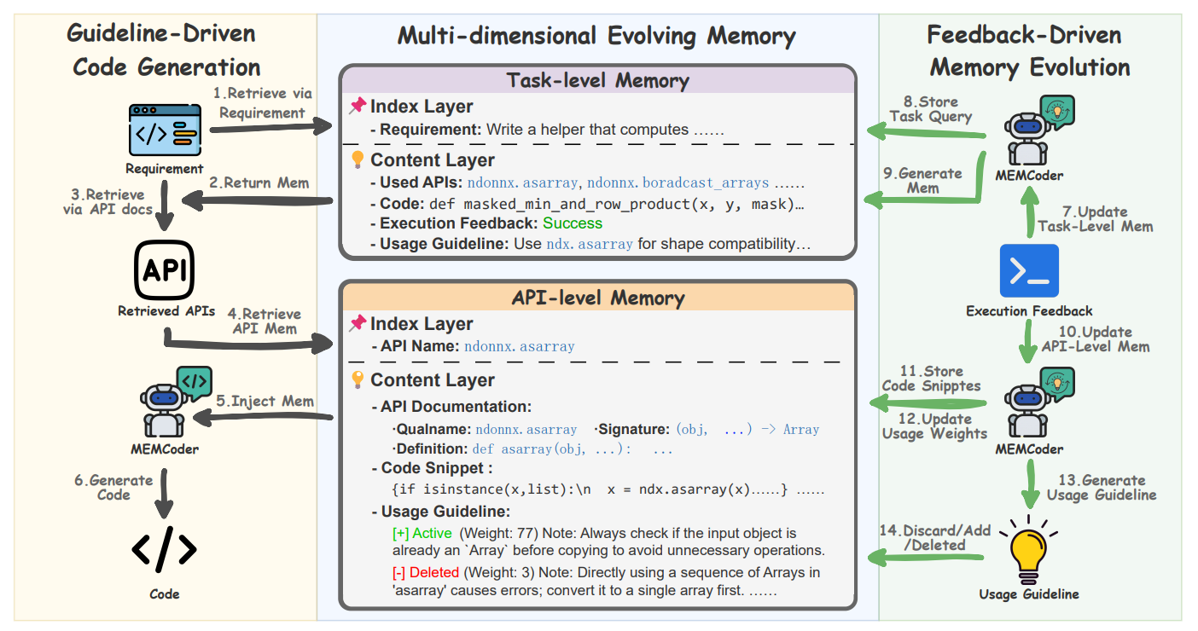The height and width of the screenshot is (631, 1198).
Task: Click the 2.Return Mem label
Action: tap(259, 182)
